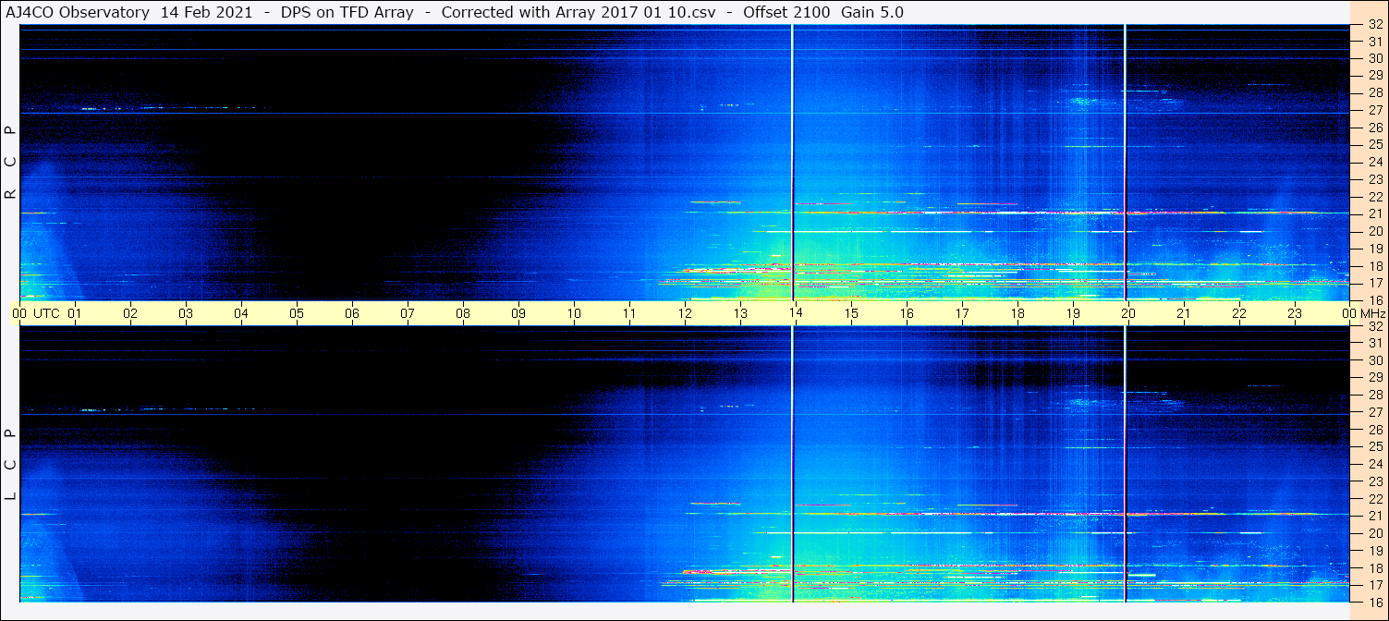Select the 04 hour label on the time axis
Image resolution: width=1389 pixels, height=621 pixels.
click(241, 313)
